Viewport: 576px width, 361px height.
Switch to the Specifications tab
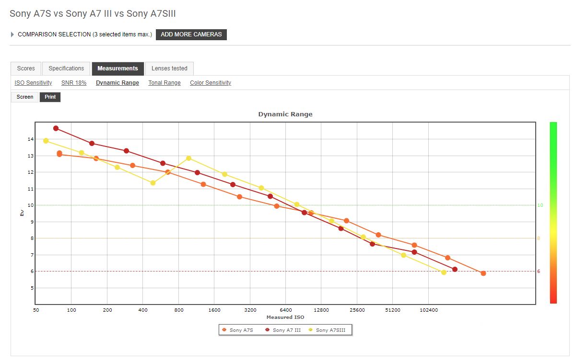coord(66,68)
